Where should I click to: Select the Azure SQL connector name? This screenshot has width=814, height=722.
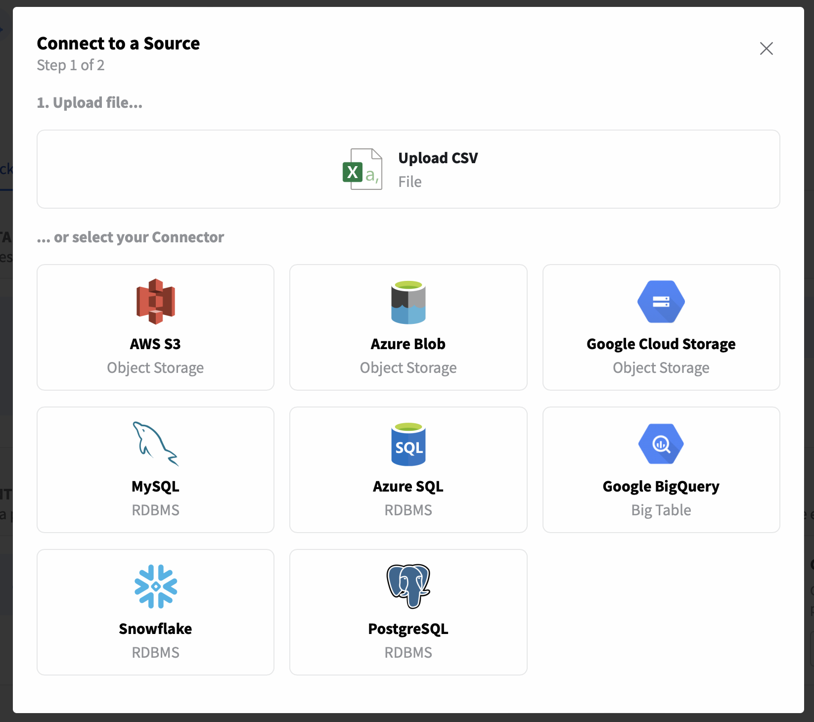[408, 487]
